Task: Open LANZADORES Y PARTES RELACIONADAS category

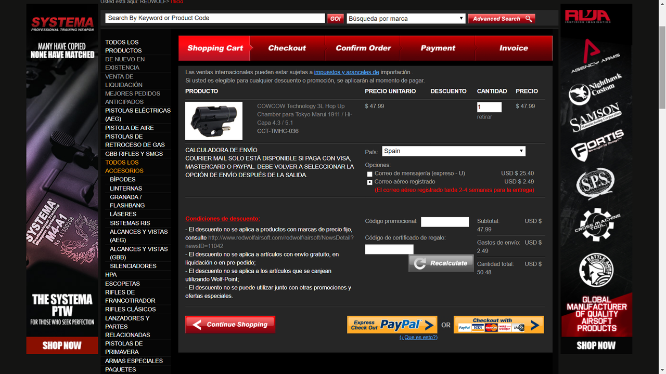Action: (x=127, y=327)
